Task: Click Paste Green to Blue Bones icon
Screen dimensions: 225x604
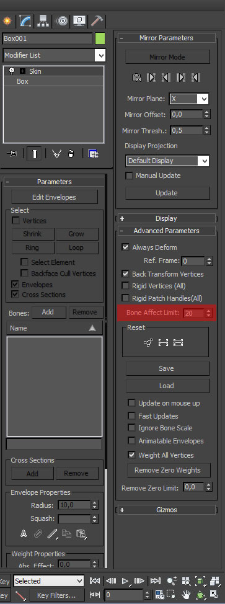Action: (x=151, y=78)
